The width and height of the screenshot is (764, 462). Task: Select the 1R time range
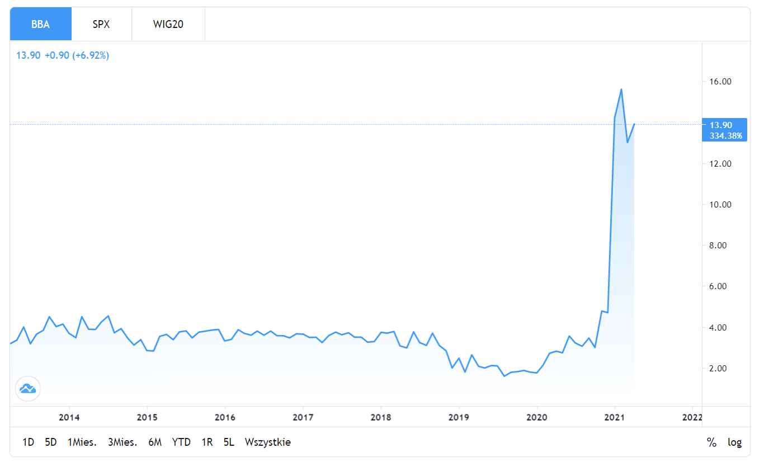207,442
